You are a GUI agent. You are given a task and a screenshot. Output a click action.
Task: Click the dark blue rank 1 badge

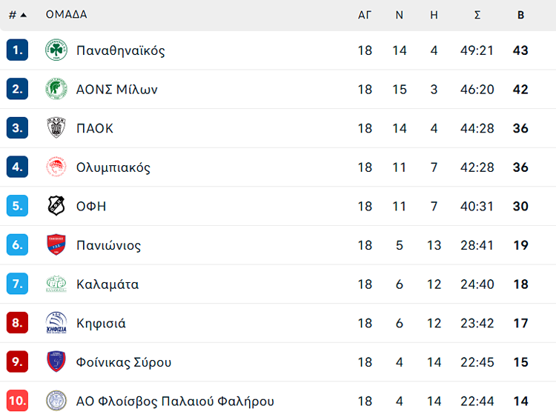pyautogui.click(x=17, y=50)
